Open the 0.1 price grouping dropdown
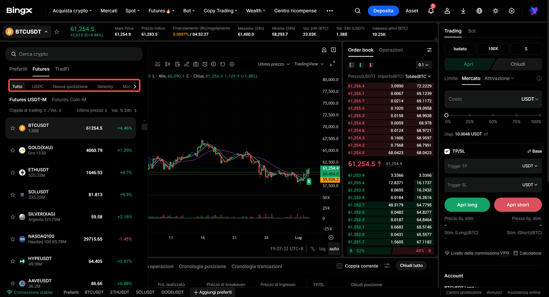 pos(424,65)
